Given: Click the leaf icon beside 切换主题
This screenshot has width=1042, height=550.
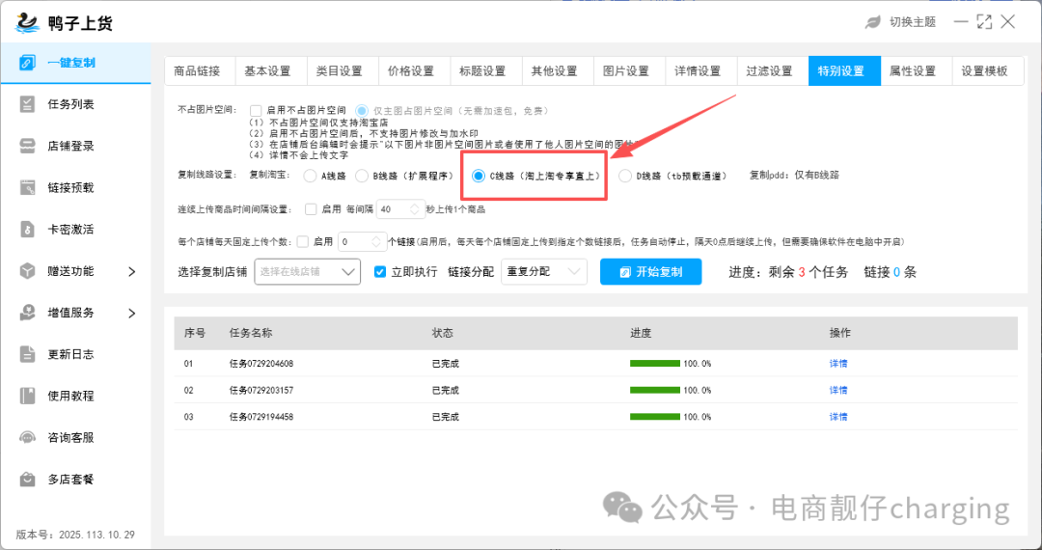Looking at the screenshot, I should tap(872, 22).
